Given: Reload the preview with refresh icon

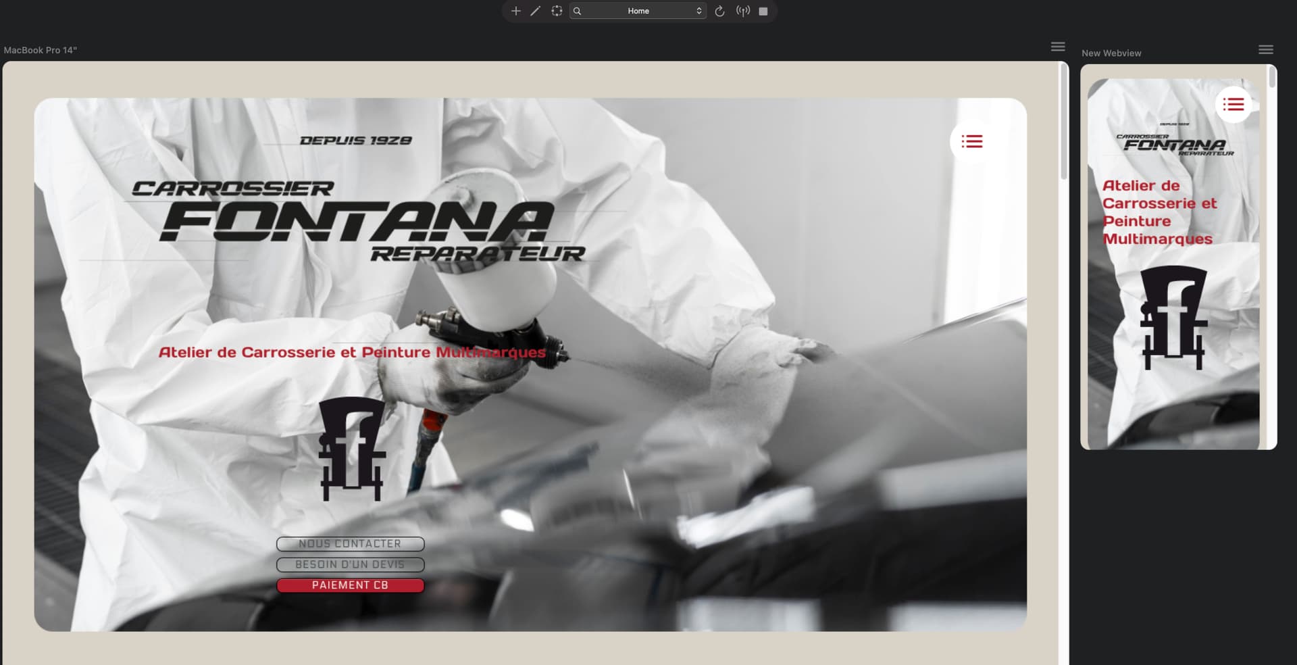Looking at the screenshot, I should pos(719,11).
